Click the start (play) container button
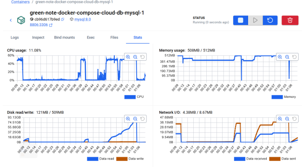The image size is (302, 167). [x=255, y=20]
